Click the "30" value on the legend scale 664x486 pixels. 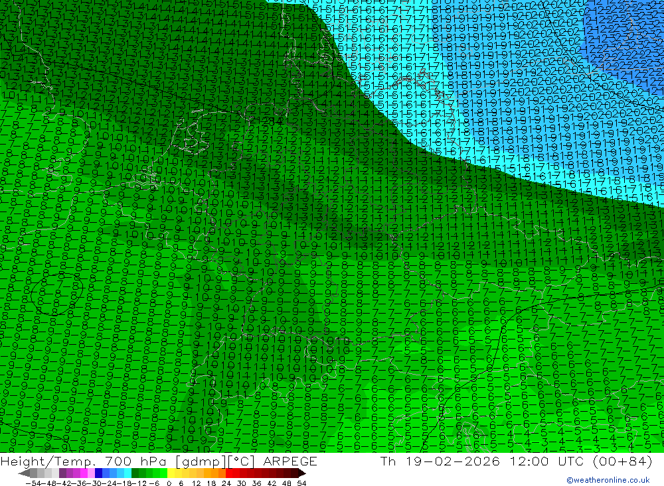[x=242, y=483]
